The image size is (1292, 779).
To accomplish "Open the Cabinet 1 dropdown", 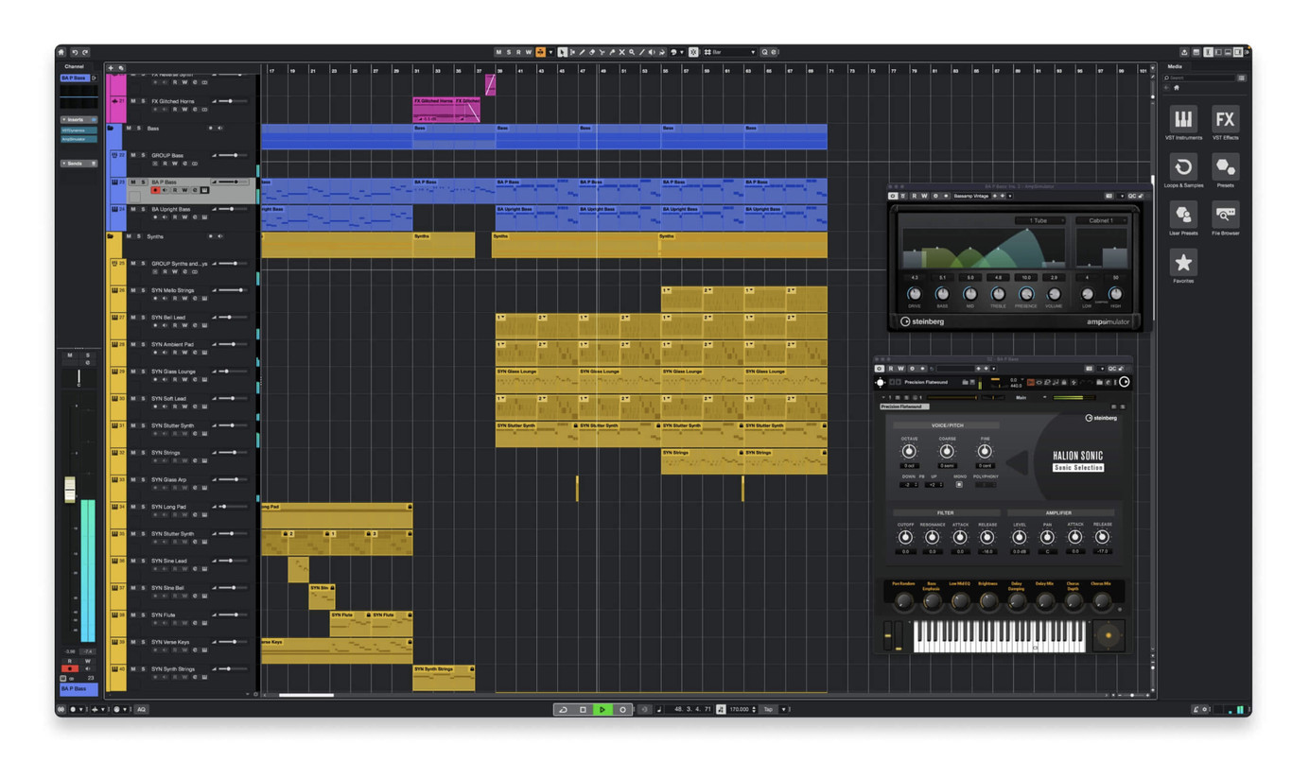I will point(1101,220).
